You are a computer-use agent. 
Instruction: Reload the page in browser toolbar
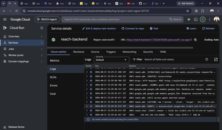click(x=17, y=11)
